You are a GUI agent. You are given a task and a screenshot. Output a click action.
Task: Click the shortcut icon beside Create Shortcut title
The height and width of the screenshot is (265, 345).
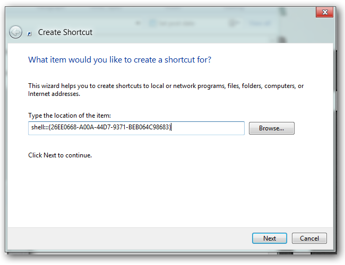click(30, 33)
